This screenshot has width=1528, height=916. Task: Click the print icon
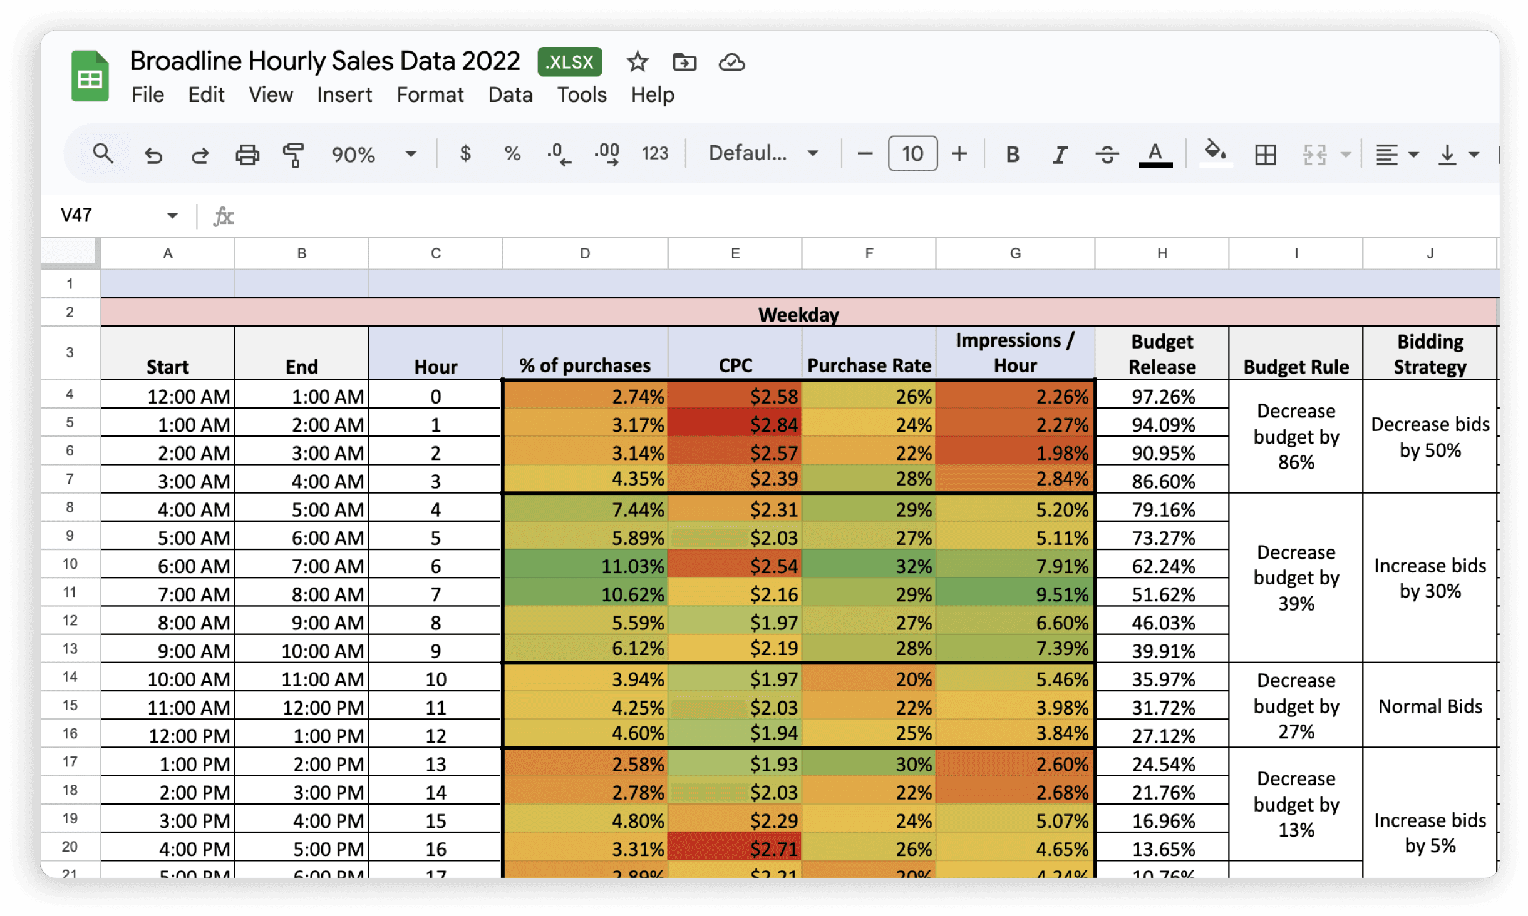(x=247, y=154)
